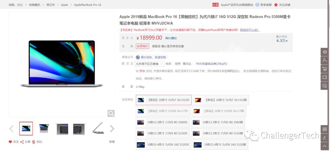Open the shopping cart icon in right sidebar

pos(324,69)
